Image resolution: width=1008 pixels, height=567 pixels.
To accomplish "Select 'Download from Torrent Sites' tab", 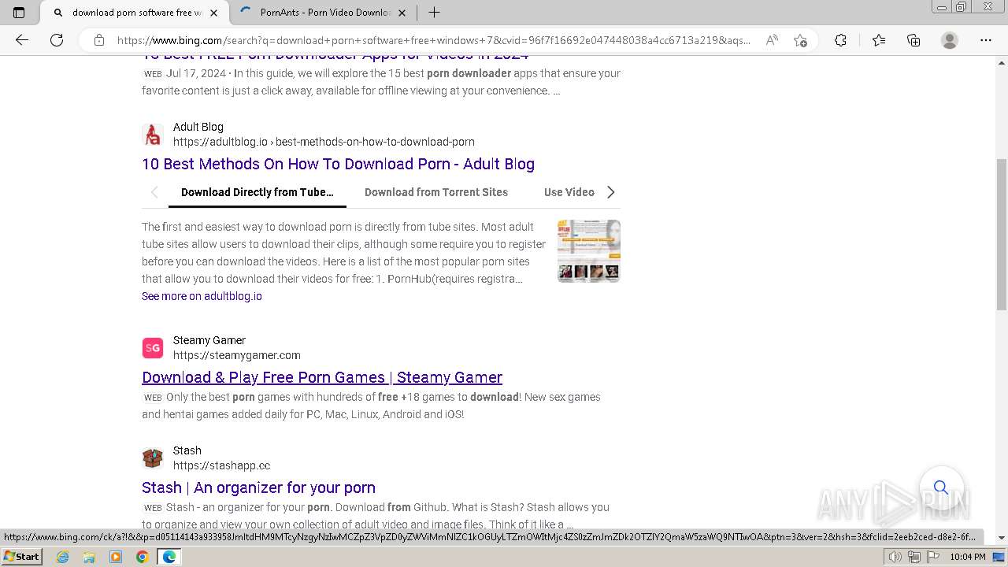I will click(436, 192).
